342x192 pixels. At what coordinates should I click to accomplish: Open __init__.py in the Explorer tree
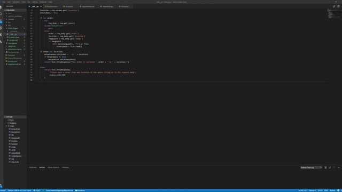(15, 34)
